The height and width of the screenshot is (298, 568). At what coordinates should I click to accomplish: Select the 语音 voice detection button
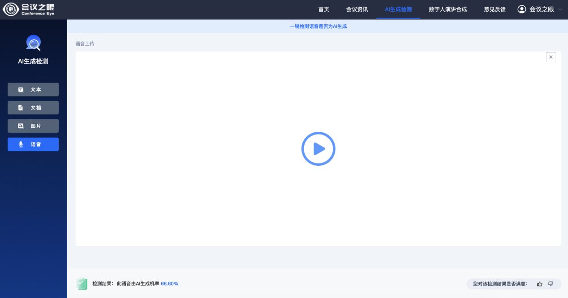33,144
